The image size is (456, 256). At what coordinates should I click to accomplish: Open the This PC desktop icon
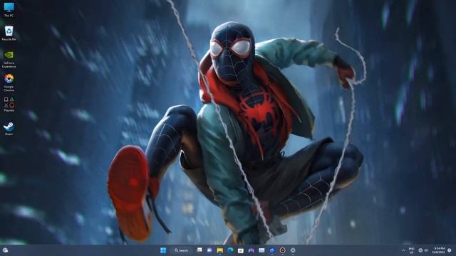(9, 9)
